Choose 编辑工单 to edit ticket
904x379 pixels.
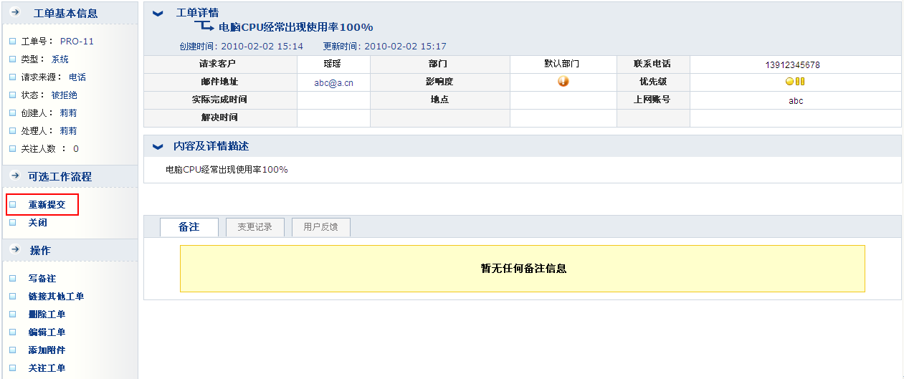click(47, 332)
